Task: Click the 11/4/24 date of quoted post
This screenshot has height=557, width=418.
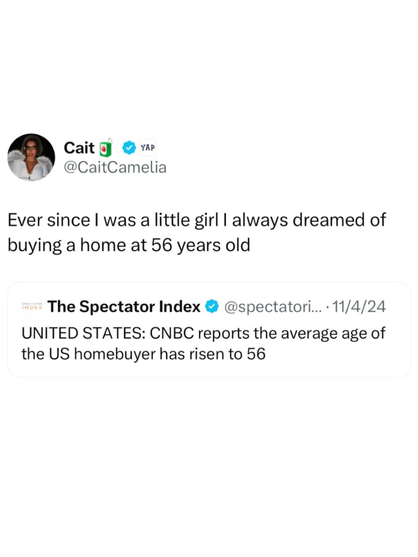Action: pyautogui.click(x=359, y=307)
